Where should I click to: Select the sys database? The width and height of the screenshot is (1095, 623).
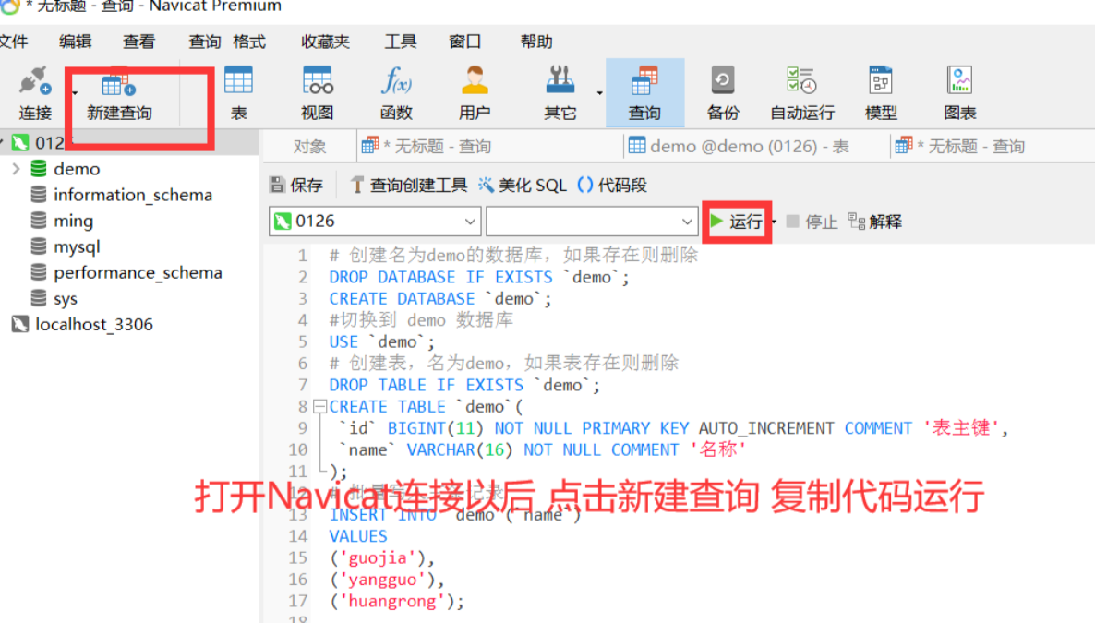(x=66, y=298)
